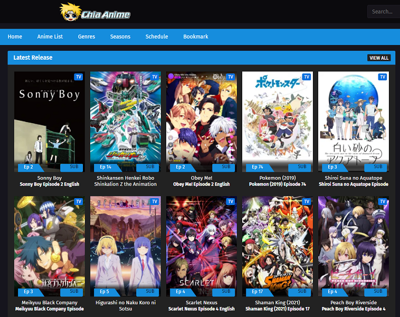This screenshot has width=400, height=317.
Task: Open the Genres menu item
Action: point(87,36)
